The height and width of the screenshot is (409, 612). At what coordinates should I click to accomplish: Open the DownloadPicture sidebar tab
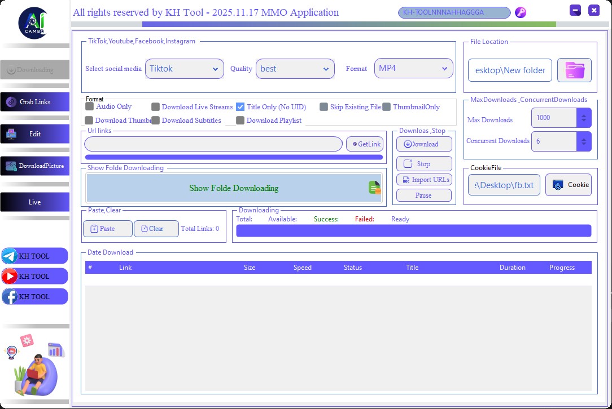click(35, 166)
